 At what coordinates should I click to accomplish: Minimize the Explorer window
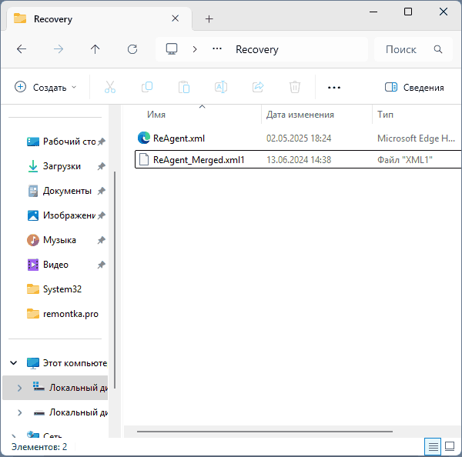[373, 12]
